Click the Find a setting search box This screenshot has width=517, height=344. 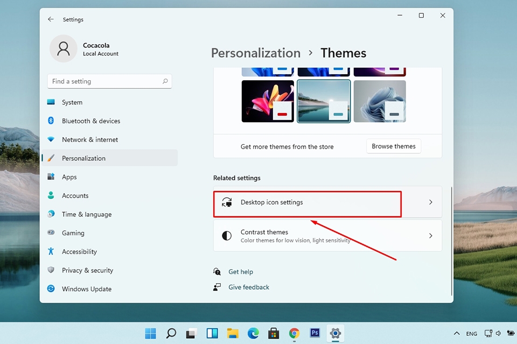coord(109,81)
